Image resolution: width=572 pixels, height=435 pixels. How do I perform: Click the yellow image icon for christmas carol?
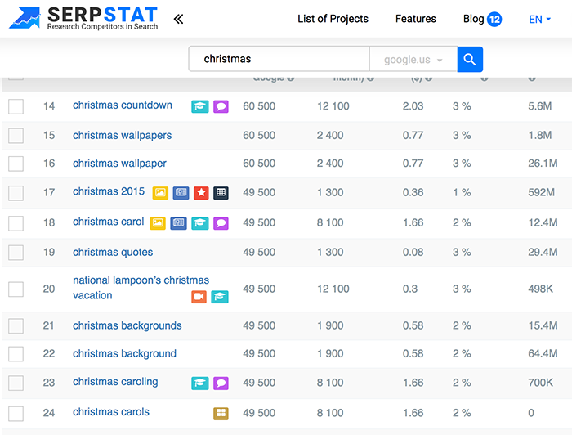pyautogui.click(x=158, y=223)
